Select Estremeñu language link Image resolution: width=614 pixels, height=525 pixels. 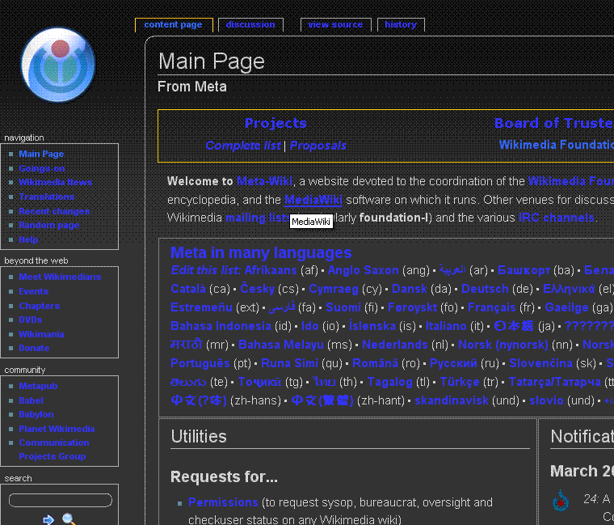click(x=201, y=307)
